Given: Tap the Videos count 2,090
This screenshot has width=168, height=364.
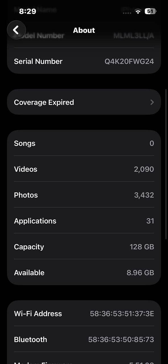Looking at the screenshot, I should (x=144, y=169).
